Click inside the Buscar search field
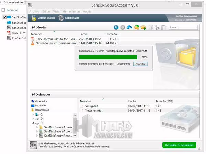 coord(183,27)
